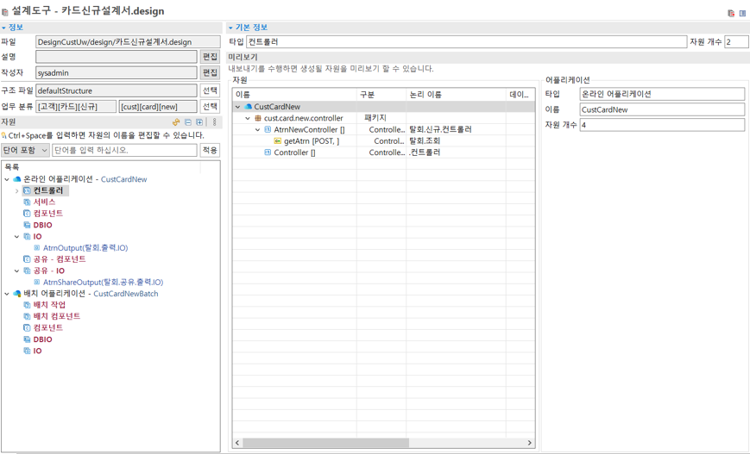This screenshot has height=454, width=750.
Task: Collapse the 공유 - IO tree node
Action: click(17, 271)
